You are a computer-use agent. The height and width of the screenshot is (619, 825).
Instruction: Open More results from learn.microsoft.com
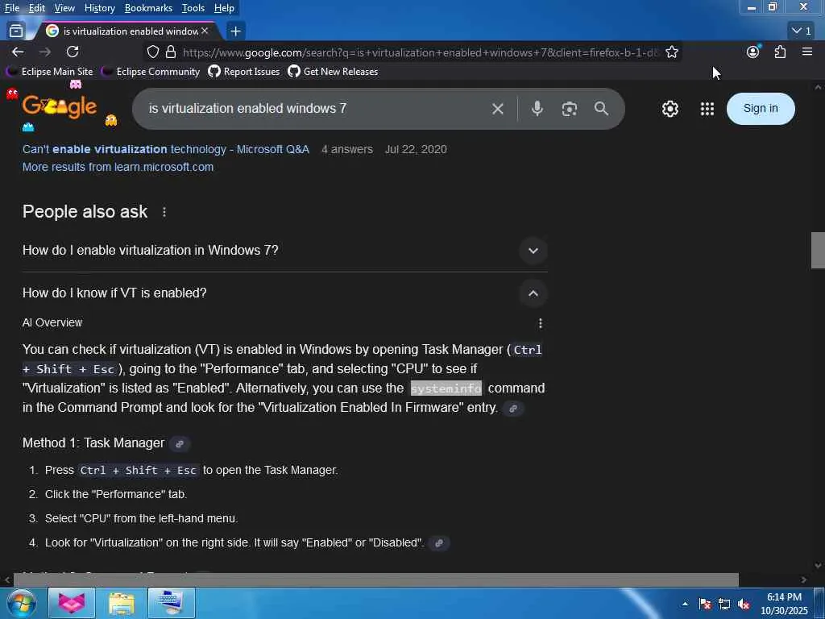coord(118,168)
